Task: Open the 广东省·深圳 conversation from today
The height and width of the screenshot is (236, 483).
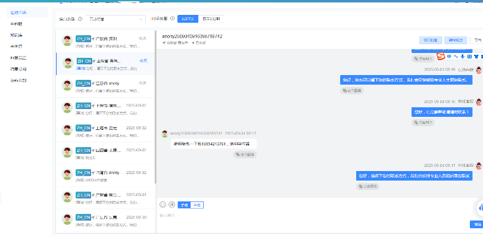Action: [x=105, y=42]
